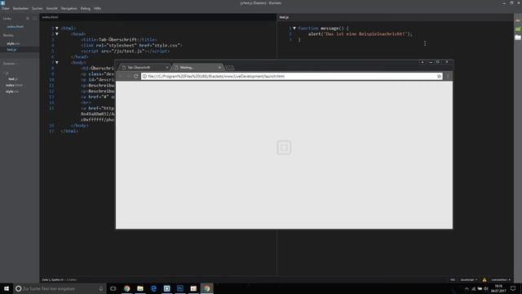Close the Tab-Überschrift Chrome tab
Viewport: 522px width, 294px height.
(167, 67)
